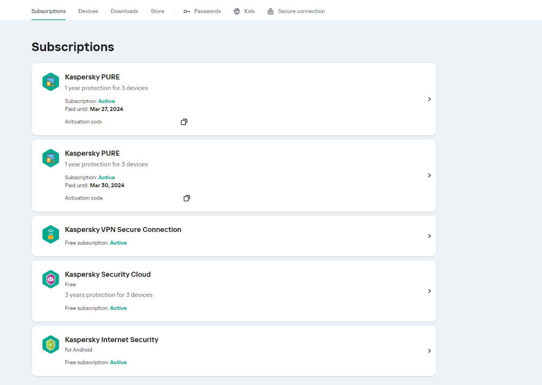Click the Kids face icon in navigation
This screenshot has width=542, height=385.
pos(237,11)
